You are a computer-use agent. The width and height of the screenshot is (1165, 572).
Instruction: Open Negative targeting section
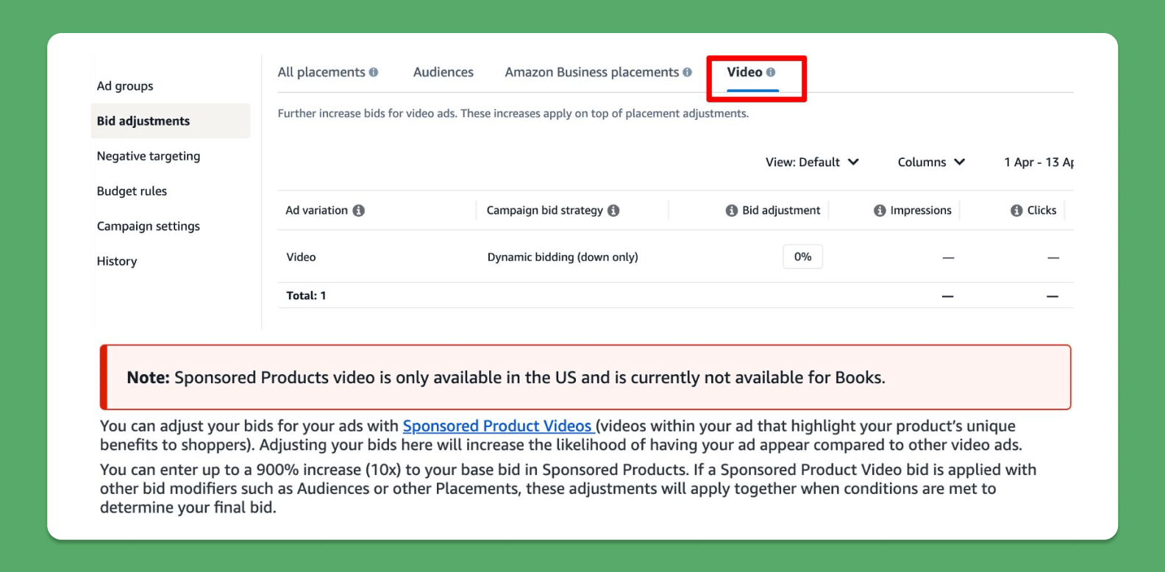[x=149, y=156]
